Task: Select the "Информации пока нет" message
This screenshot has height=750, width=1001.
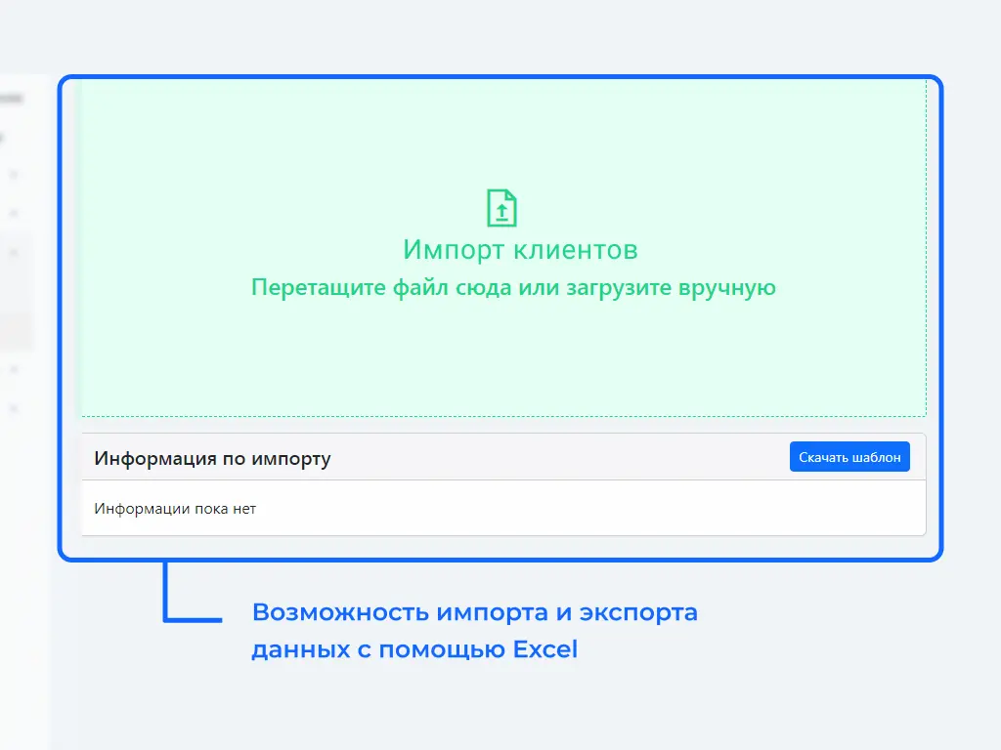Action: coord(175,509)
